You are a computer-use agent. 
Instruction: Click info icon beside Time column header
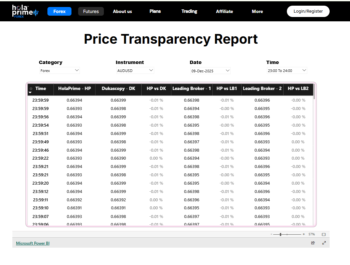pos(31,89)
